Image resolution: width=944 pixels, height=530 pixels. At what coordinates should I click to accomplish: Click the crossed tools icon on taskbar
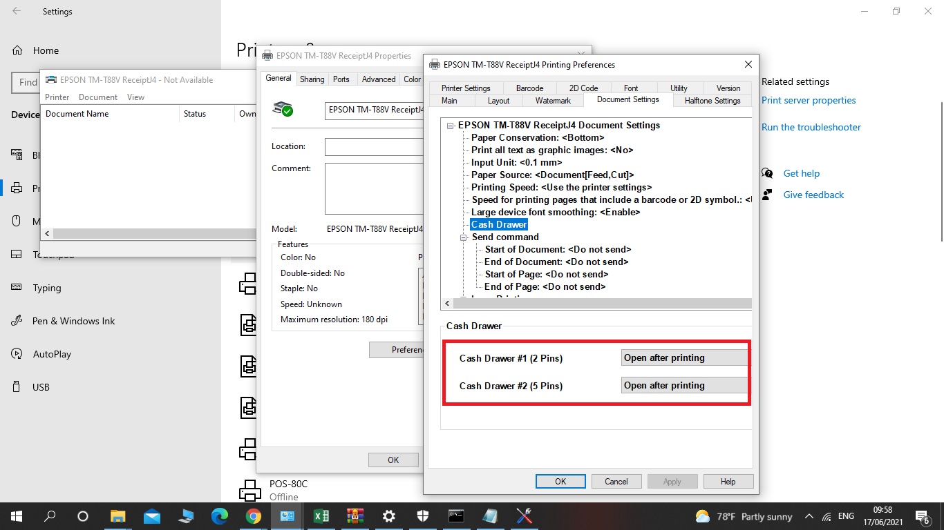click(524, 516)
